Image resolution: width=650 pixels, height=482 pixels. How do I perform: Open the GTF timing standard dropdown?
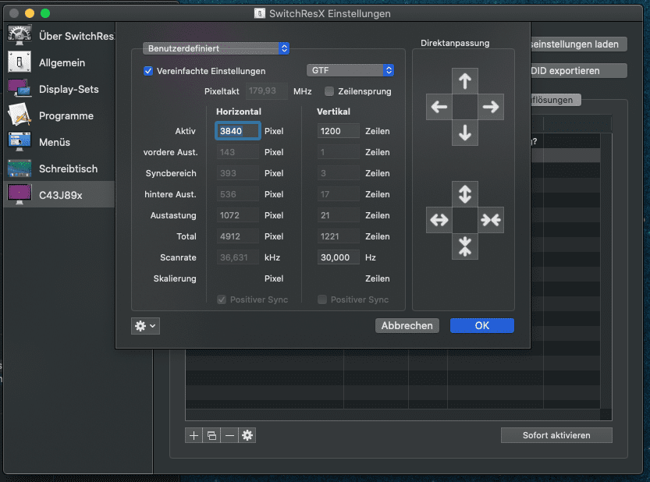click(350, 70)
